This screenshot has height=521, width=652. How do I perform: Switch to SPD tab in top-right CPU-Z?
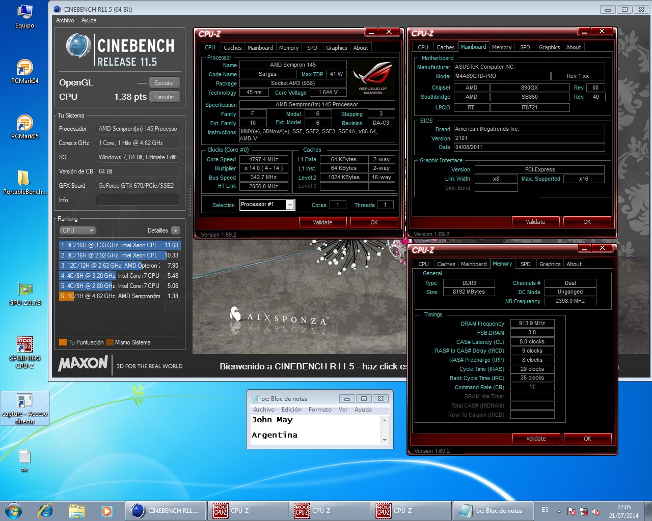[x=525, y=47]
